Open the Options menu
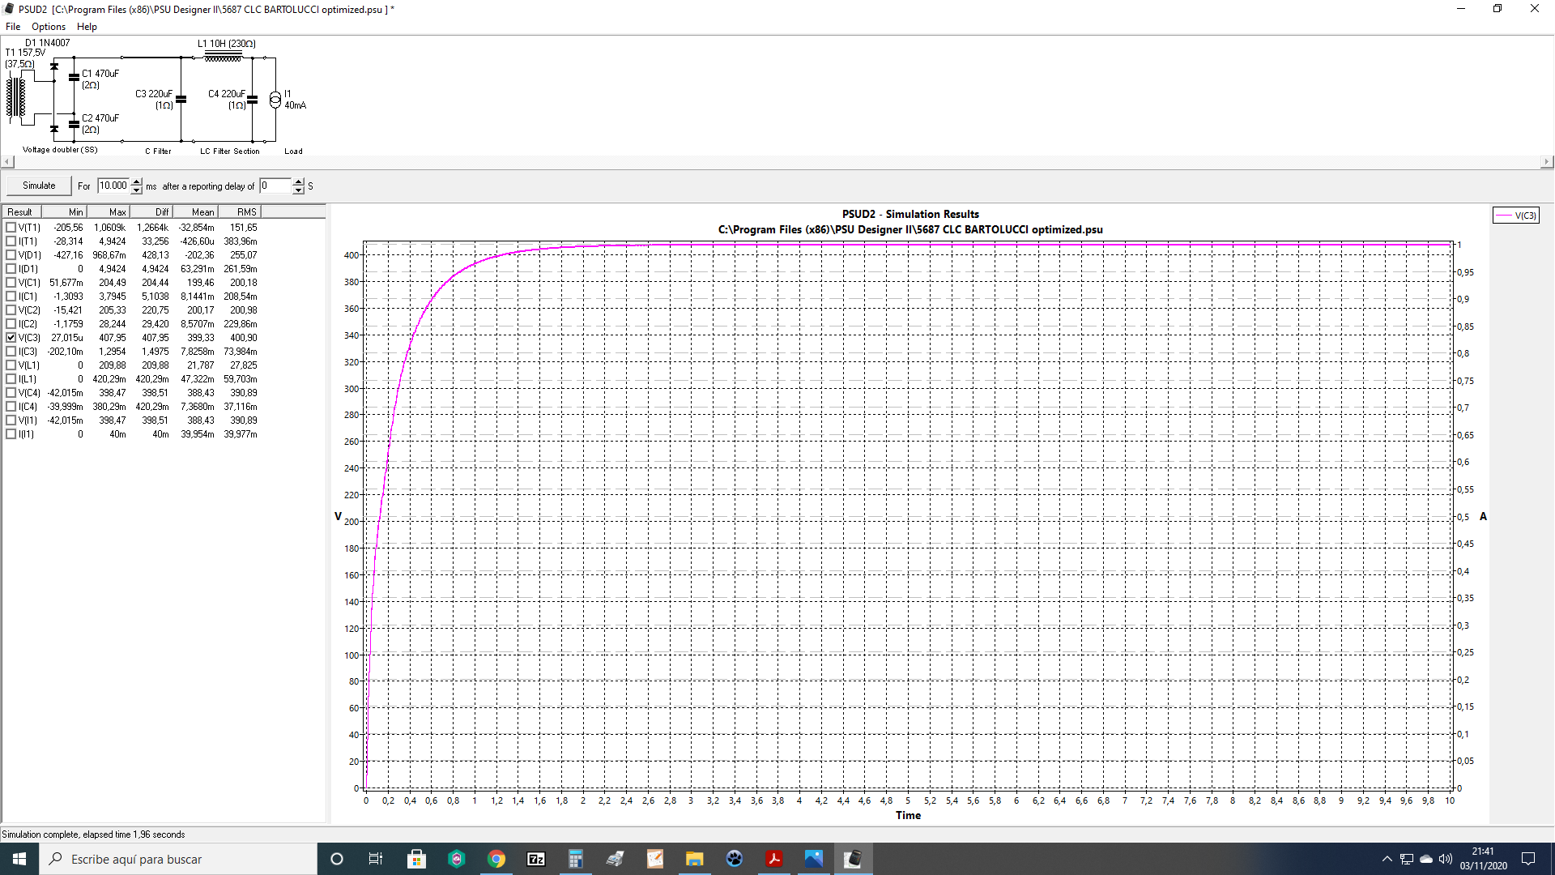Screen dimensions: 1555x875 [49, 27]
